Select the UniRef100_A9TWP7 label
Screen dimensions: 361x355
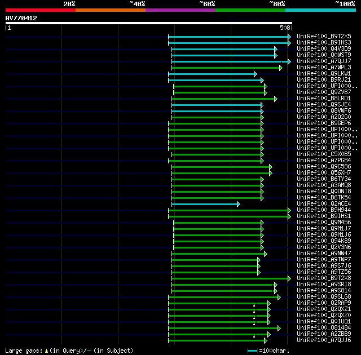click(x=324, y=260)
